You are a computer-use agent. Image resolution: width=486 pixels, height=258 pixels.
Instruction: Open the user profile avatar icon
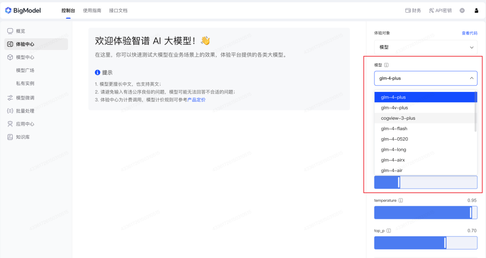pyautogui.click(x=477, y=10)
